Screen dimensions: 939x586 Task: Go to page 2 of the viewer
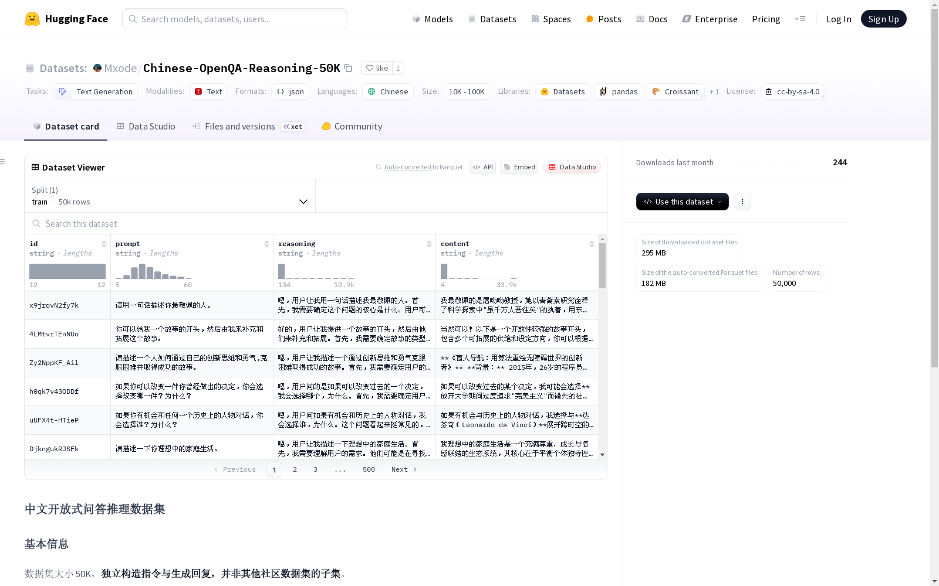(295, 469)
